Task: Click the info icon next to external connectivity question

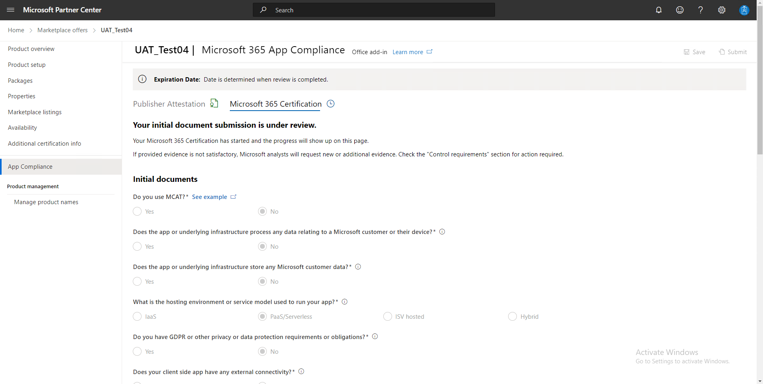Action: pos(301,372)
